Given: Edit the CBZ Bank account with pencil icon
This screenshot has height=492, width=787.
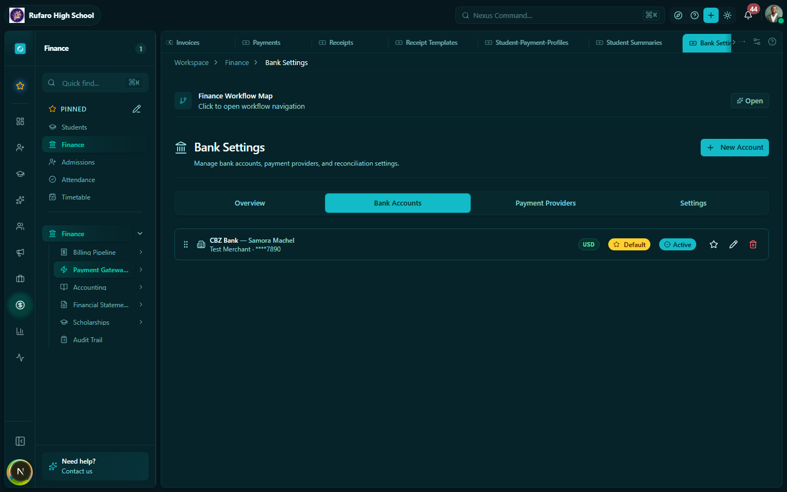Looking at the screenshot, I should 733,244.
